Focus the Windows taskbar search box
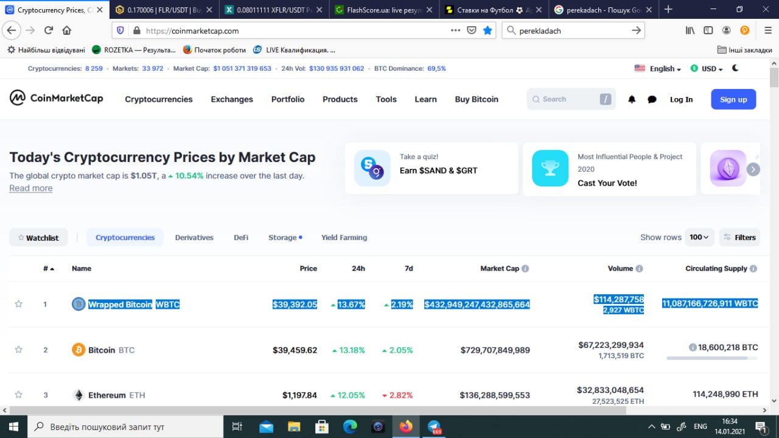The width and height of the screenshot is (779, 438). pyautogui.click(x=125, y=427)
